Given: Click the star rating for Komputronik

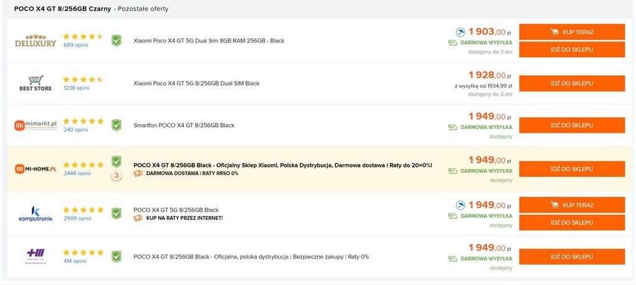Looking at the screenshot, I should (x=84, y=210).
